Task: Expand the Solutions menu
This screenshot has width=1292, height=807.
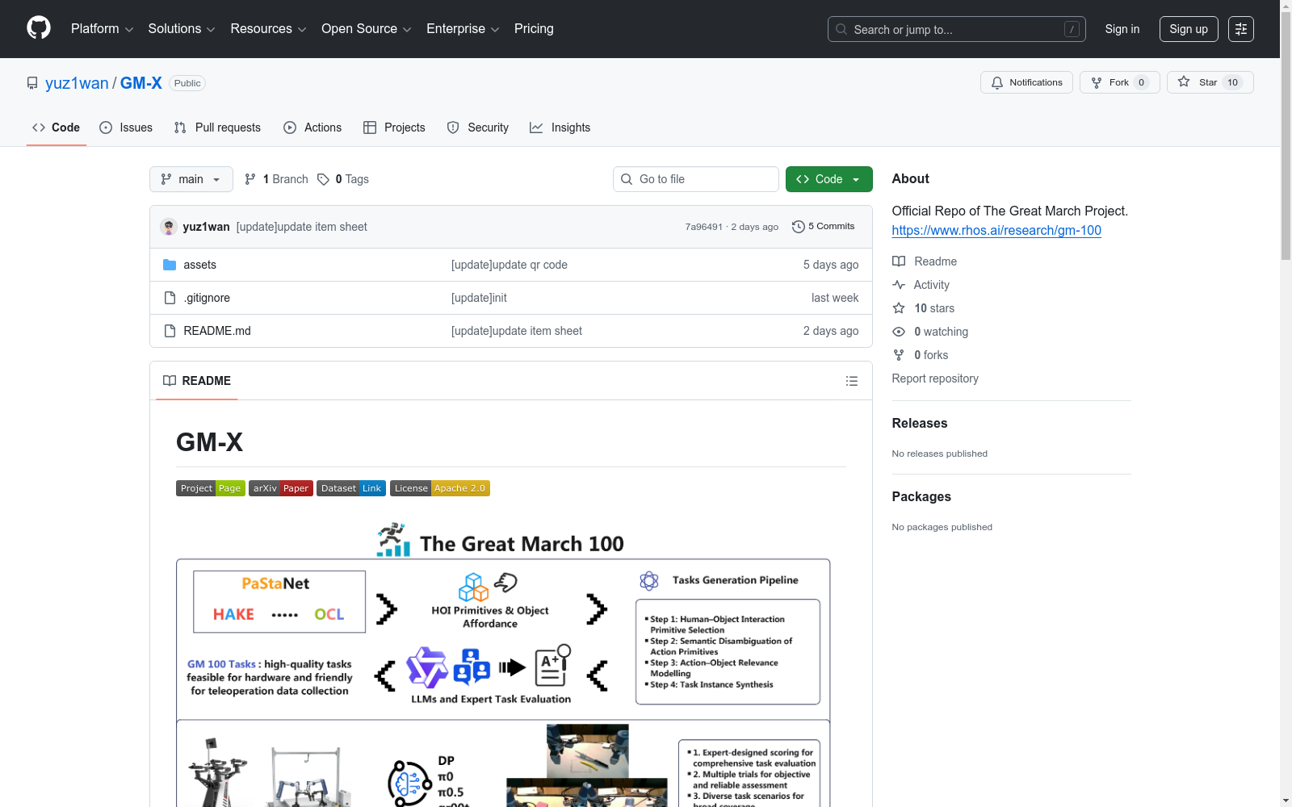Action: click(182, 29)
